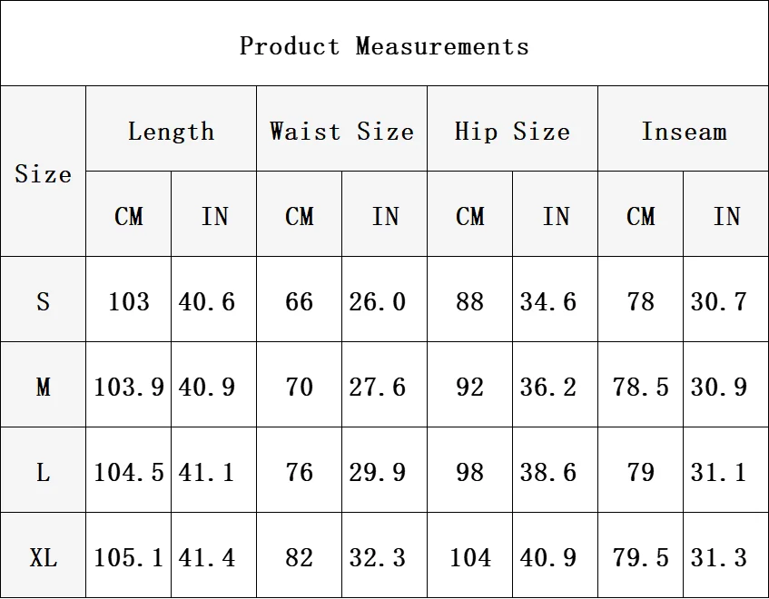Click the Waist Size header cell
This screenshot has width=769, height=599.
(x=342, y=129)
